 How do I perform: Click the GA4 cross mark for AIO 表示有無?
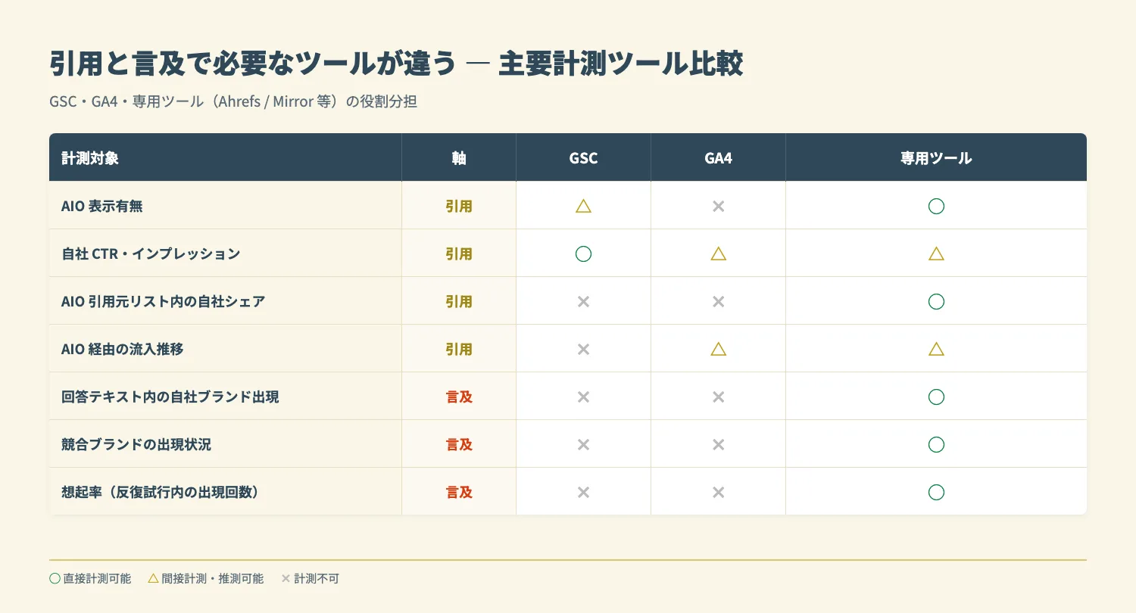point(718,206)
